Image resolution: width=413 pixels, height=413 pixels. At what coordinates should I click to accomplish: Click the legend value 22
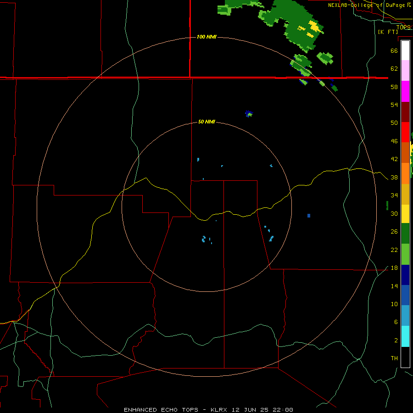[394, 250]
